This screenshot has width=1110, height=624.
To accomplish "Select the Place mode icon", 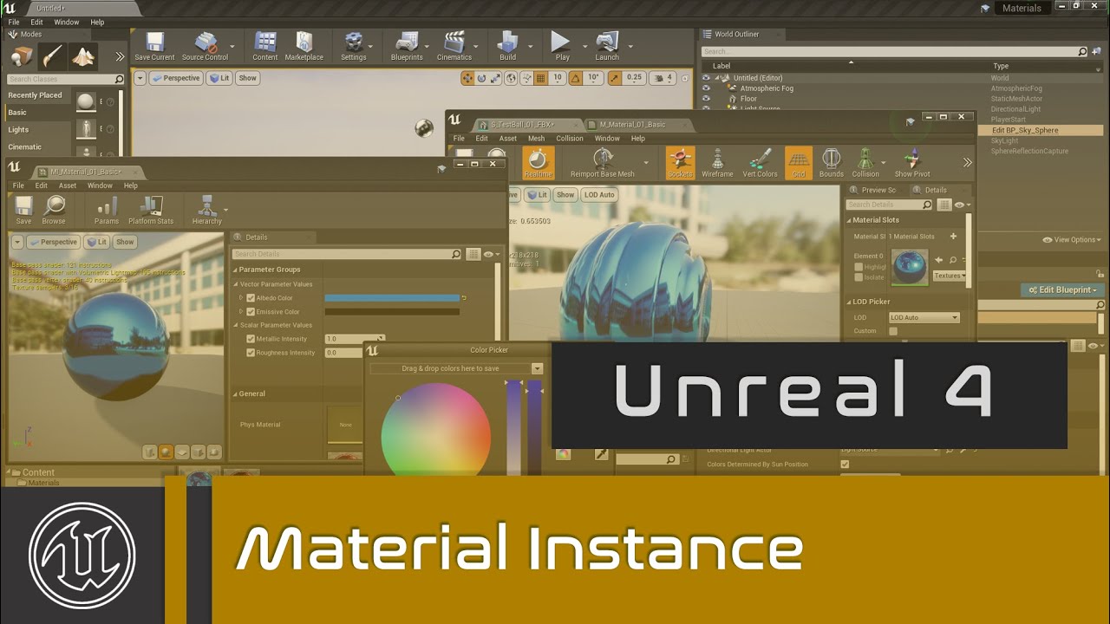I will coord(22,56).
